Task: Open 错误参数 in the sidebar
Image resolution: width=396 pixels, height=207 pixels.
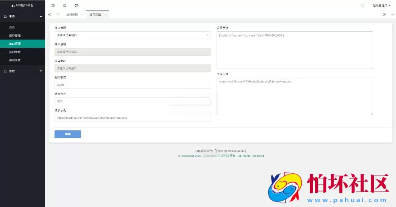Action: click(15, 60)
